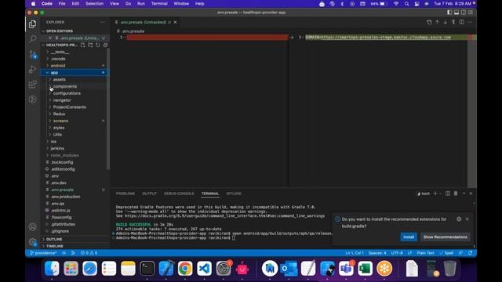Open the Run and Debug view
502x282 pixels.
point(33,70)
